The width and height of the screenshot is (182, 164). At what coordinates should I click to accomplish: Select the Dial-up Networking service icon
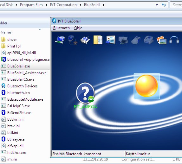(72, 40)
